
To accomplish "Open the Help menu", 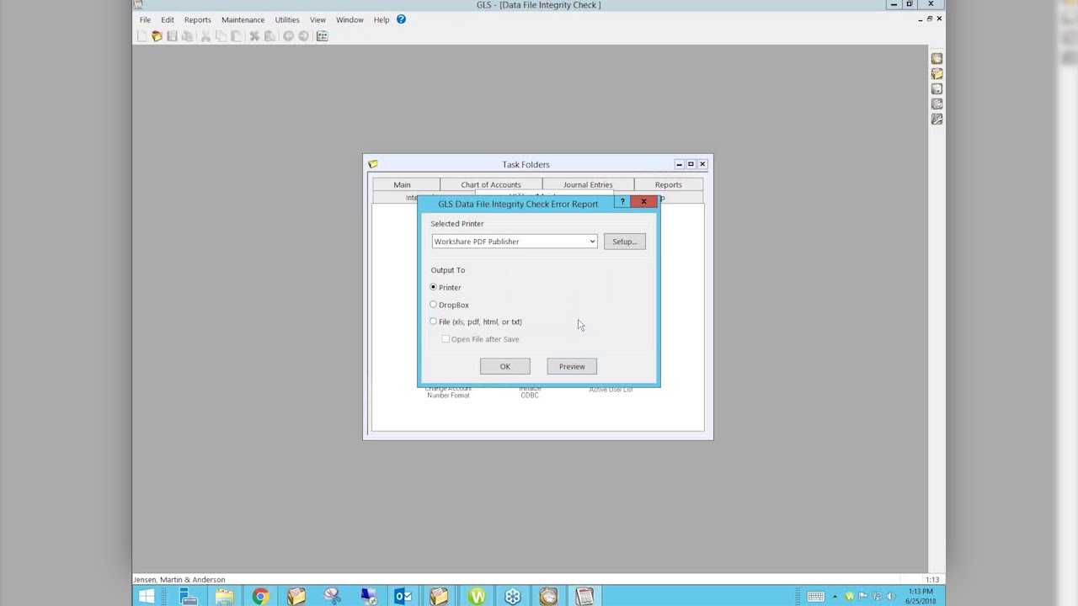I will [x=382, y=19].
